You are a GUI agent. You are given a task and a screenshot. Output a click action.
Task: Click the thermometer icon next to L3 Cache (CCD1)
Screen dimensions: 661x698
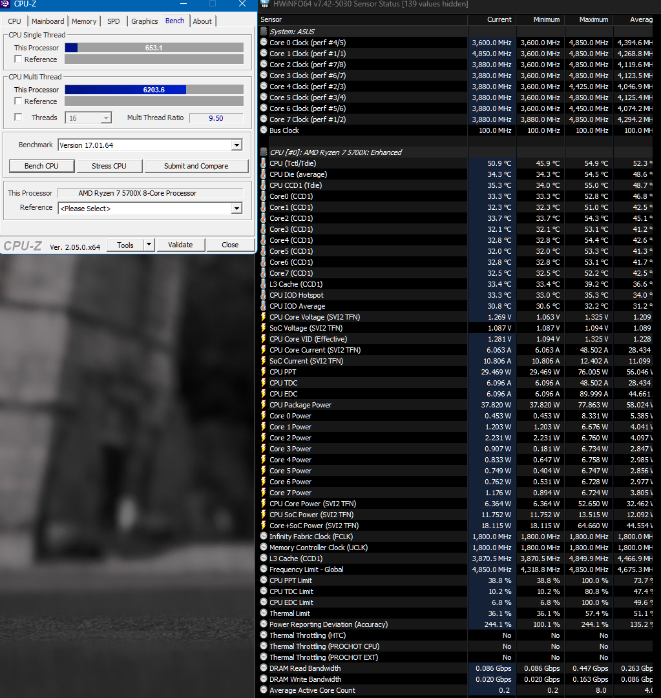pyautogui.click(x=264, y=283)
